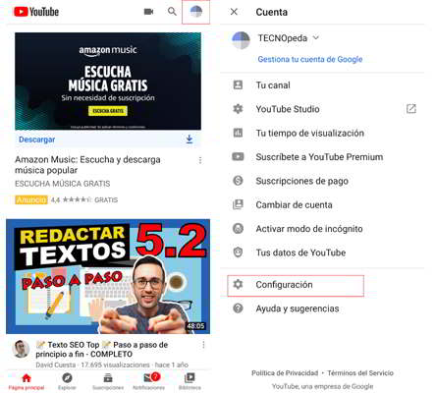This screenshot has width=435, height=393.
Task: Click the incognito mode icon
Action: coord(238,228)
